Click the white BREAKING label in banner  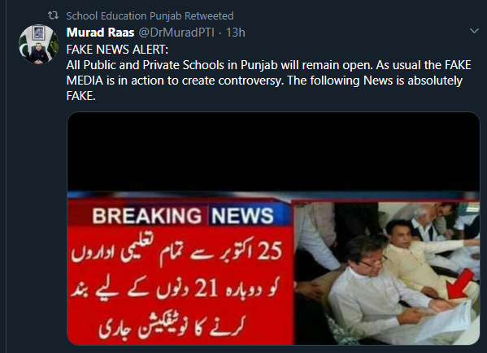pyautogui.click(x=147, y=216)
